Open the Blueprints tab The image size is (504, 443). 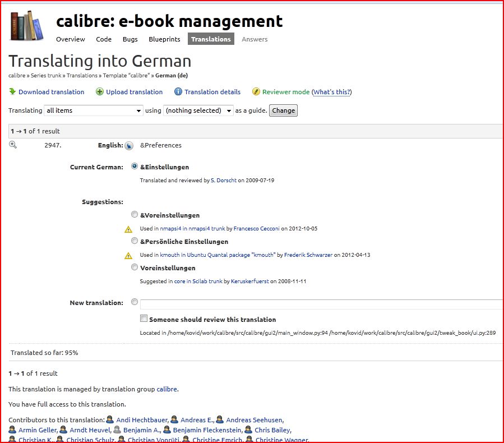165,39
